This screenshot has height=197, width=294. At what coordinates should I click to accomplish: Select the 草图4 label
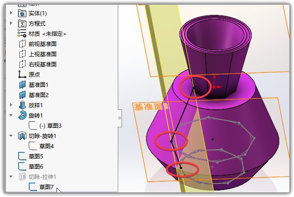click(46, 146)
